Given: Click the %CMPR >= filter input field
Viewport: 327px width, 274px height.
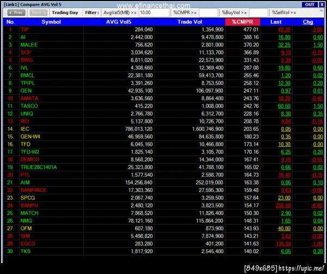Looking at the screenshot, I should pos(208,13).
